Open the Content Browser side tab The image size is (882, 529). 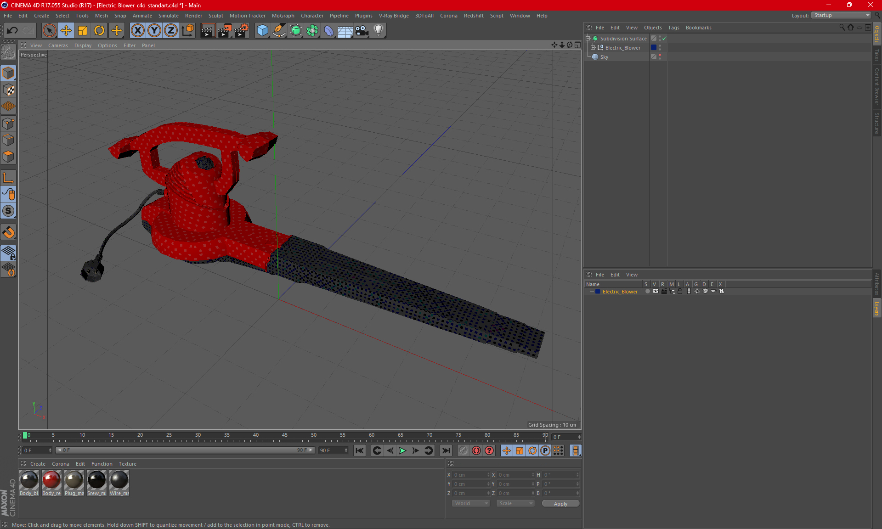pyautogui.click(x=876, y=86)
